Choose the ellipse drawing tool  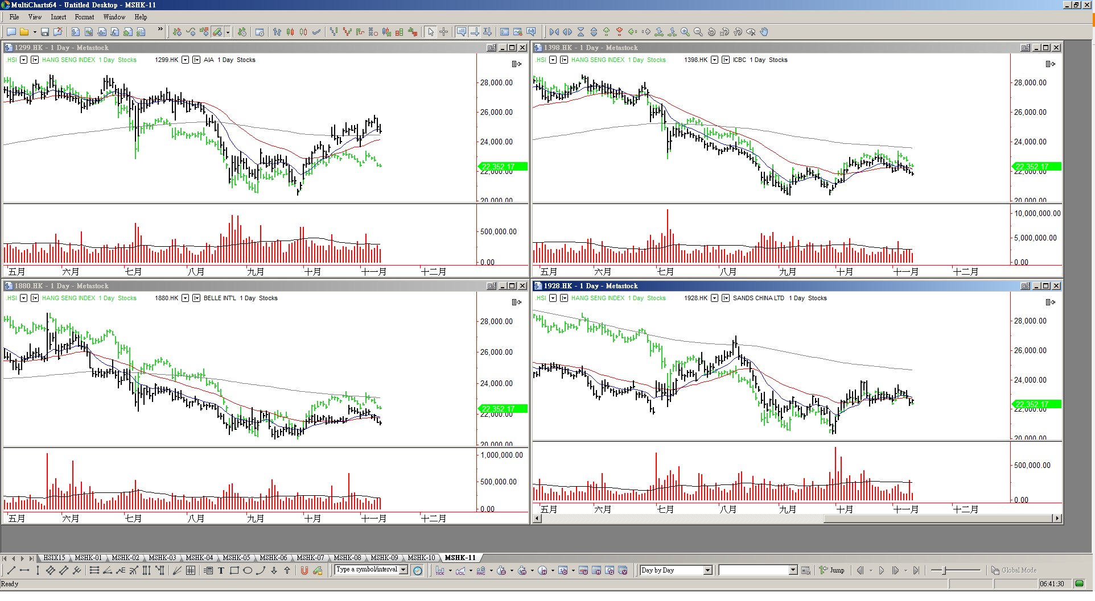click(x=248, y=570)
